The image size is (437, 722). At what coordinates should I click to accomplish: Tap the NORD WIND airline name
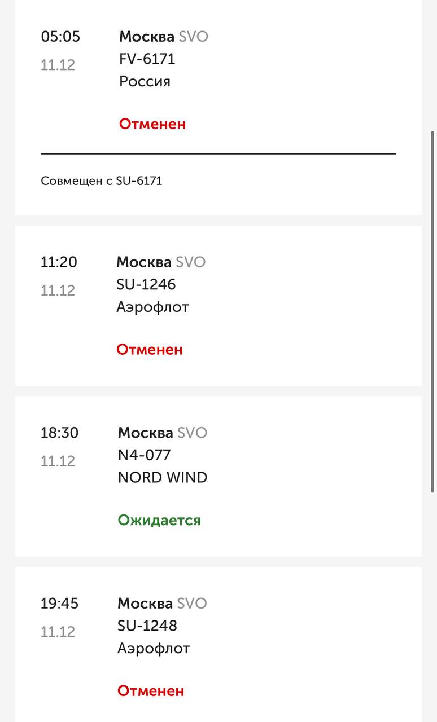(163, 478)
